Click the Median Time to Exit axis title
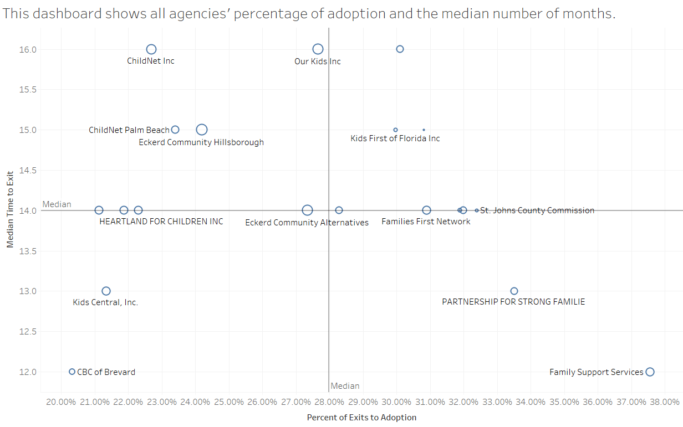 click(x=10, y=210)
